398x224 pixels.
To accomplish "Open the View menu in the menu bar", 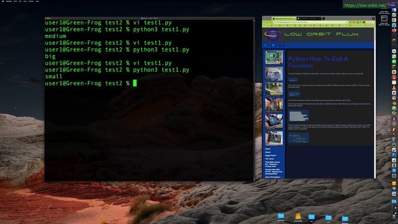I will coord(25,1).
